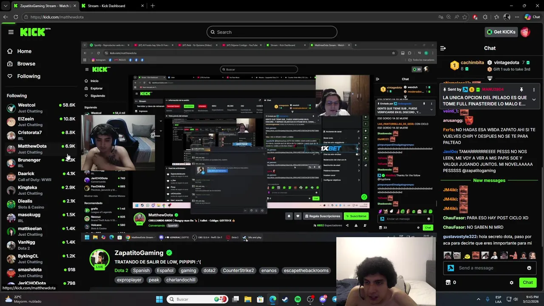The image size is (544, 306).
Task: Add page to favorites star
Action: tap(465, 17)
